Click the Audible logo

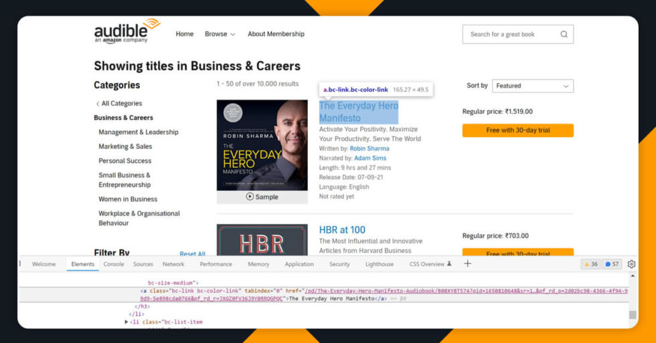click(x=127, y=31)
